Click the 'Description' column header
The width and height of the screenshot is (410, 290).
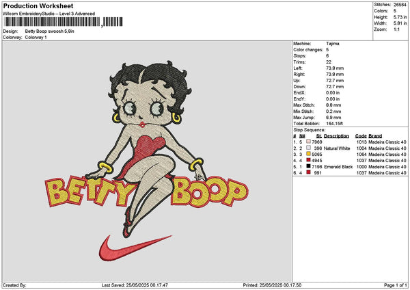(x=336, y=136)
